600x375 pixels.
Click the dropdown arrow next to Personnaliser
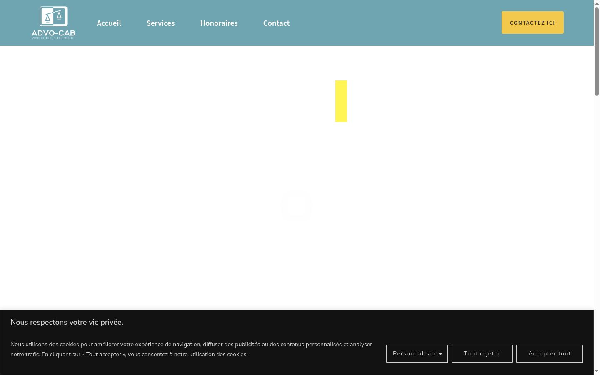coord(440,354)
